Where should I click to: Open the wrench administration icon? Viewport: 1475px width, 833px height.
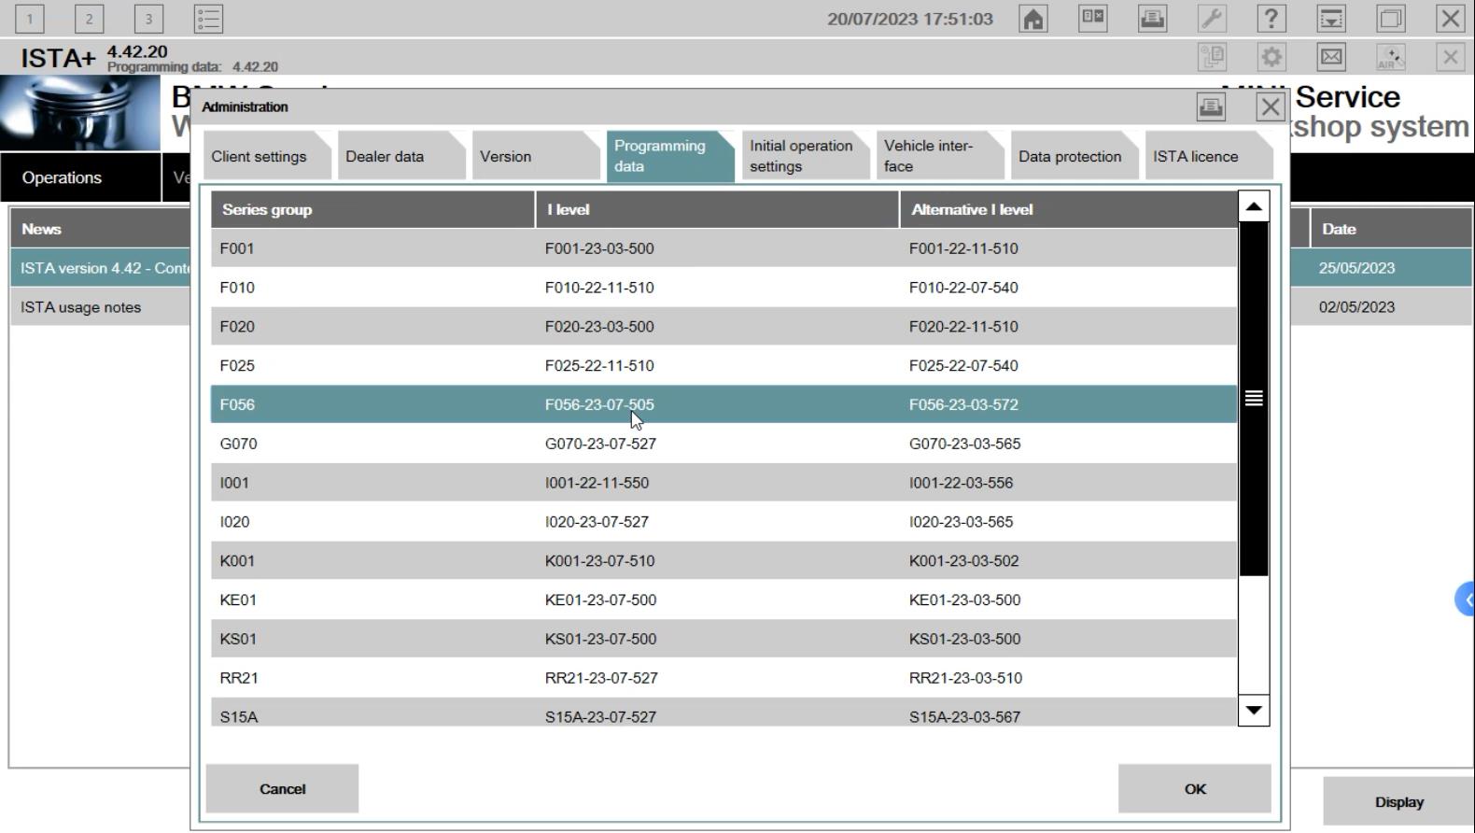tap(1212, 19)
